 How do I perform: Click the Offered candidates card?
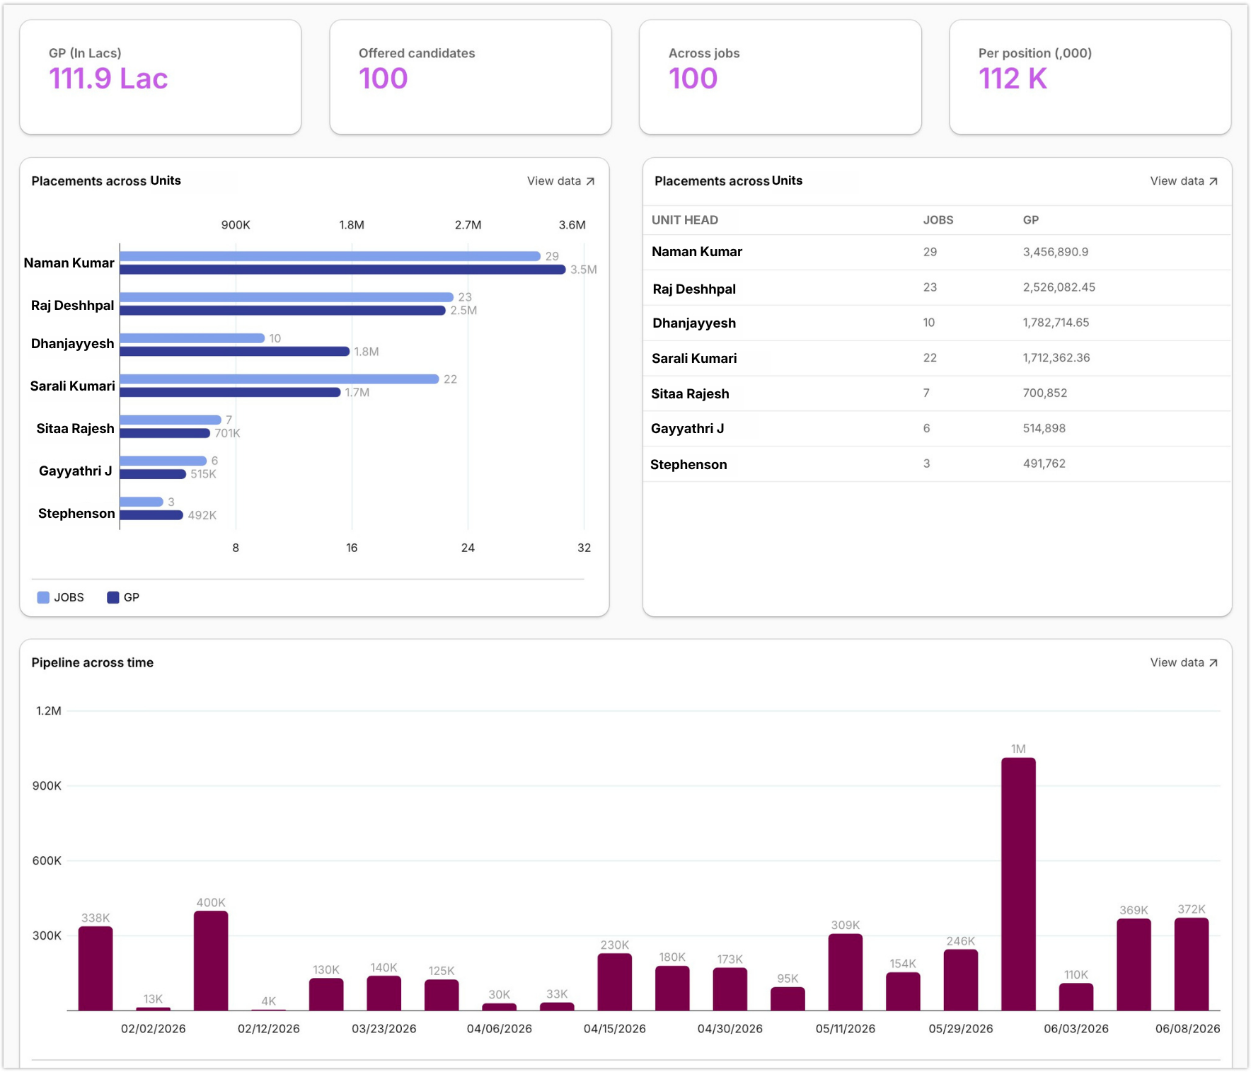tap(471, 77)
